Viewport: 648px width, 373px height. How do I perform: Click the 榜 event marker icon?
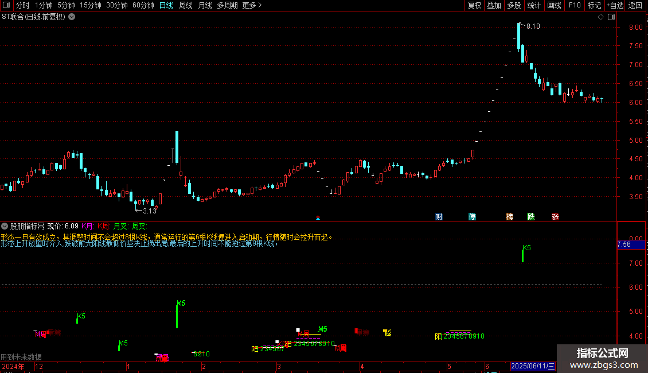[x=510, y=217]
